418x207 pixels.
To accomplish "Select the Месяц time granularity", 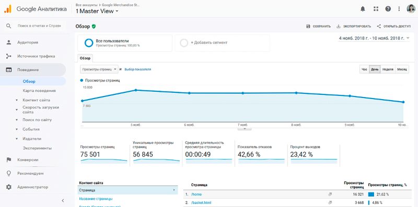I will point(402,69).
